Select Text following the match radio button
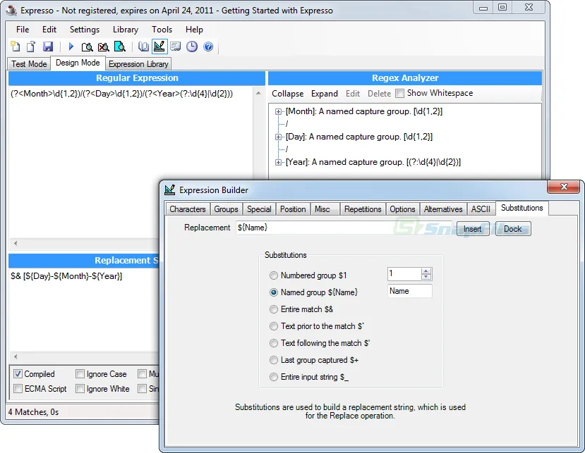The height and width of the screenshot is (453, 585). click(x=274, y=343)
